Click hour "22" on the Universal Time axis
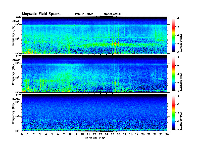The width and height of the screenshot is (199, 154). coord(155,134)
